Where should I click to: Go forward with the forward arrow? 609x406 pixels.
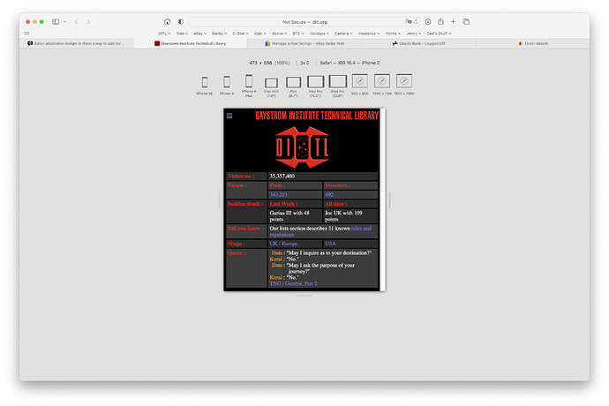pos(88,22)
